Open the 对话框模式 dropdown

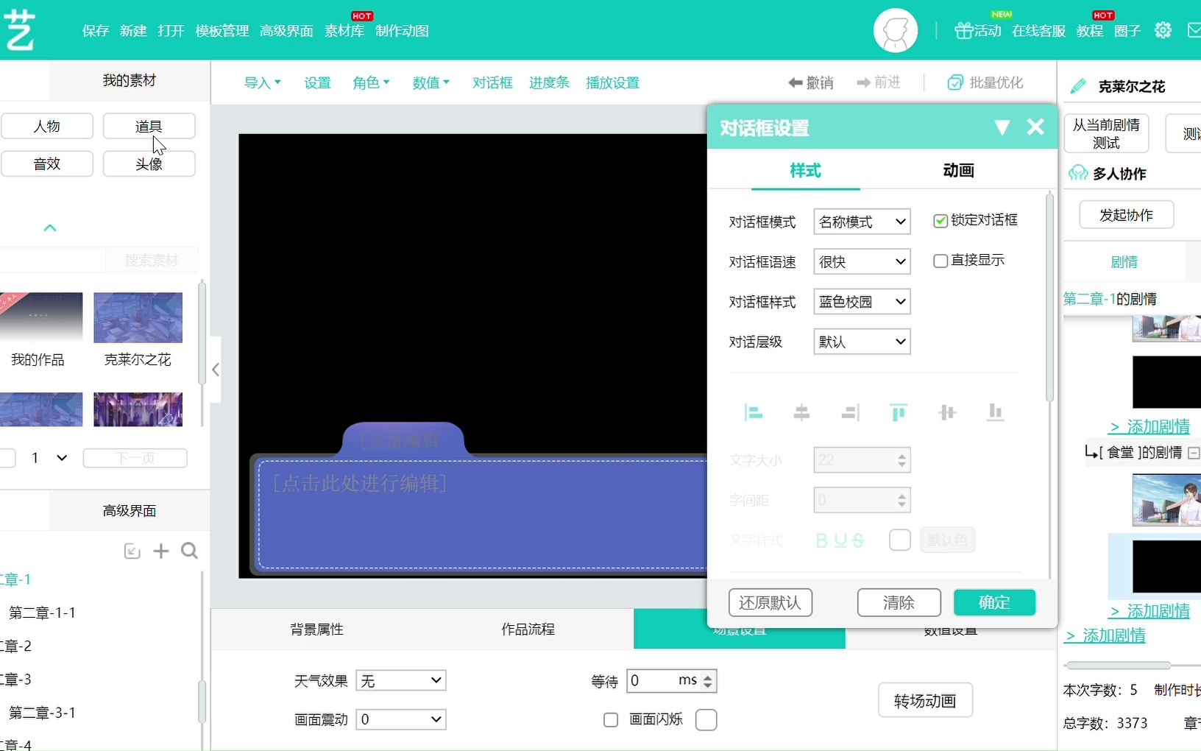(862, 222)
